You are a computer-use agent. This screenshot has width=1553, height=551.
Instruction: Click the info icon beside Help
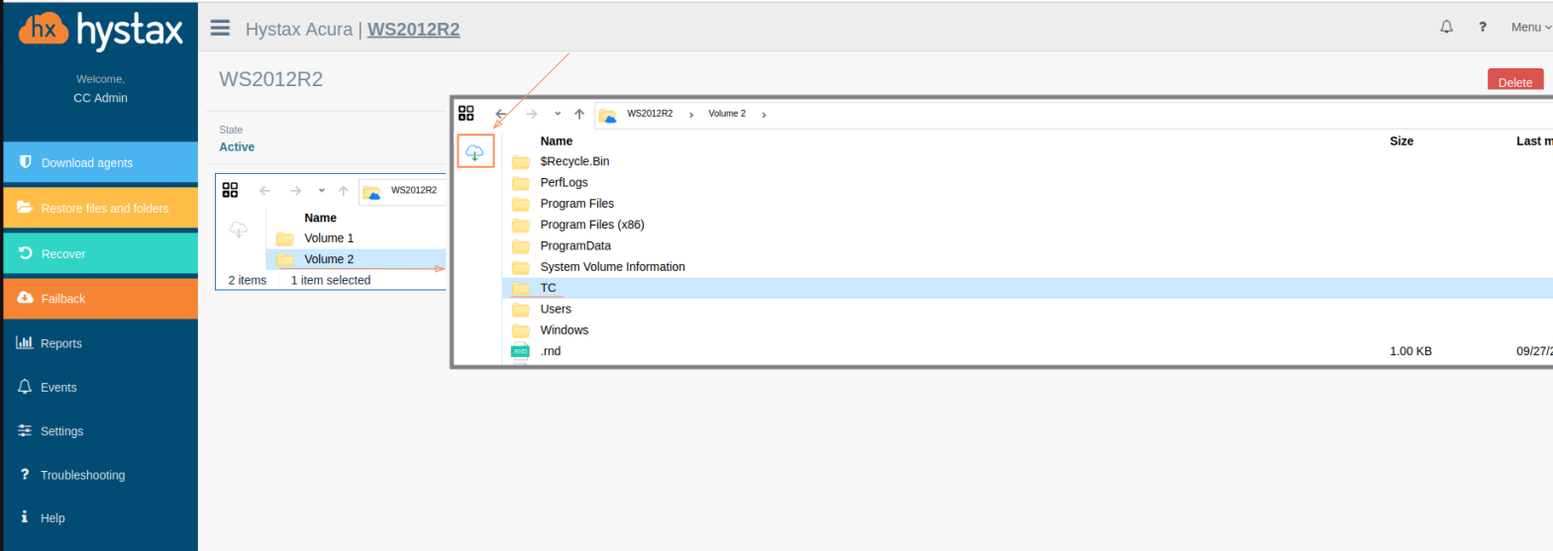click(25, 517)
